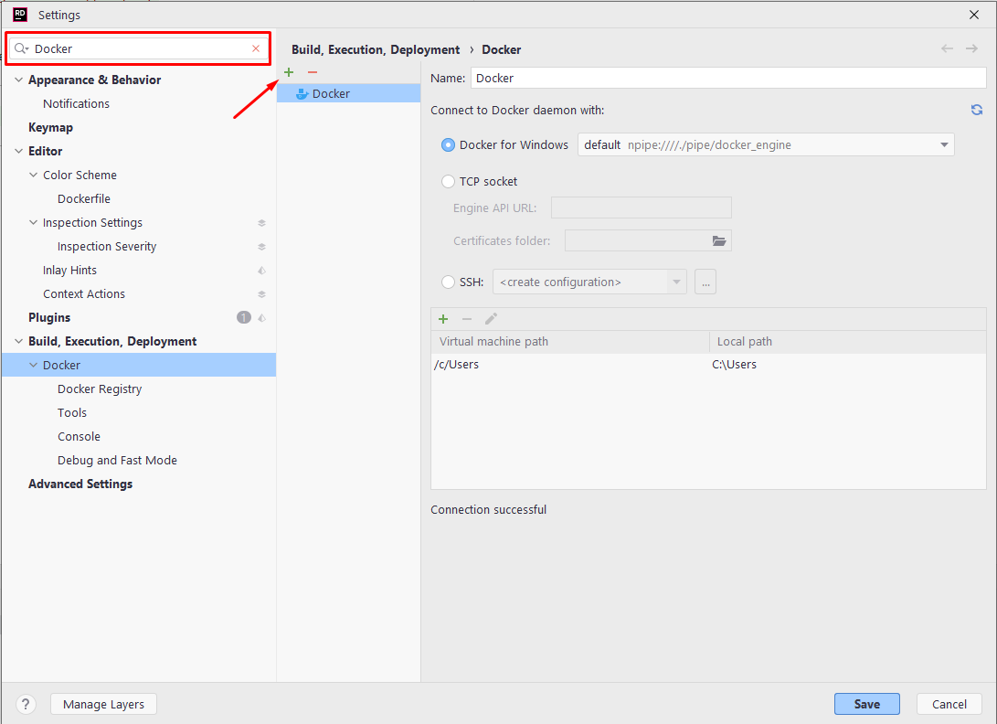Open the Inspection Severity page
The image size is (997, 724).
pyautogui.click(x=107, y=247)
